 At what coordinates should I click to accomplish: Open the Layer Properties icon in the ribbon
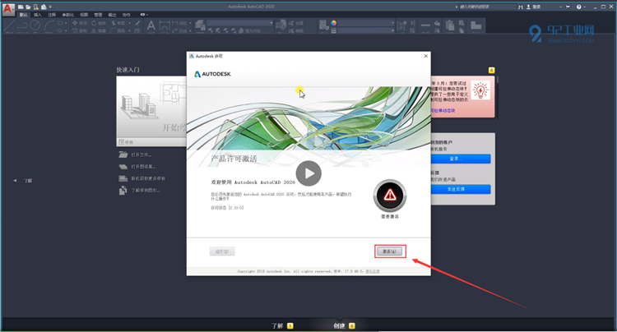pyautogui.click(x=200, y=26)
